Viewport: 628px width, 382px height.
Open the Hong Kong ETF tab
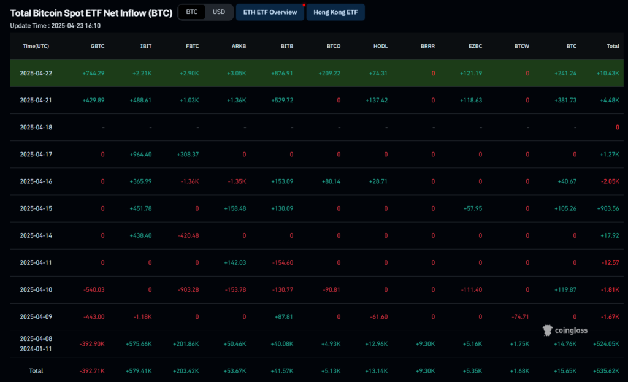335,12
